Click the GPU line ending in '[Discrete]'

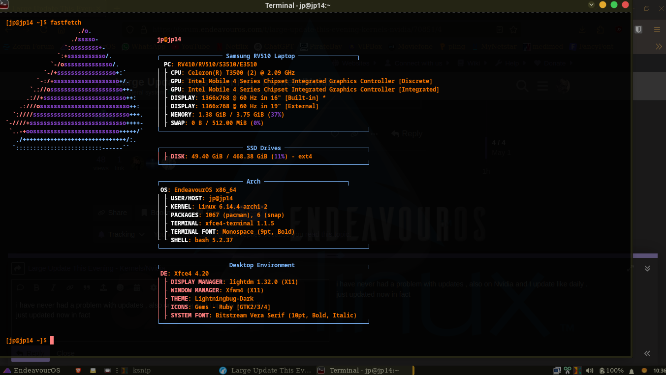click(x=301, y=81)
